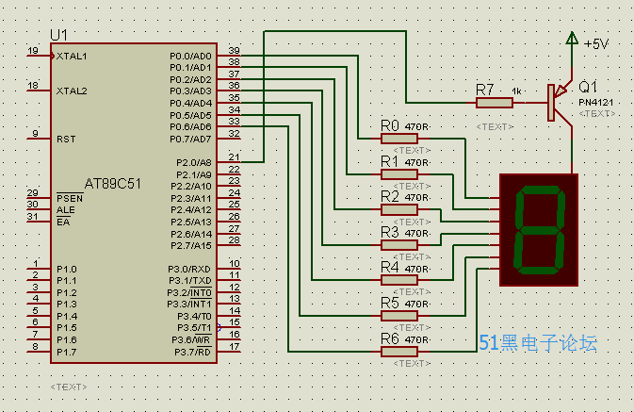This screenshot has width=634, height=412.
Task: Click the P3.0/RXD pin label
Action: (189, 269)
